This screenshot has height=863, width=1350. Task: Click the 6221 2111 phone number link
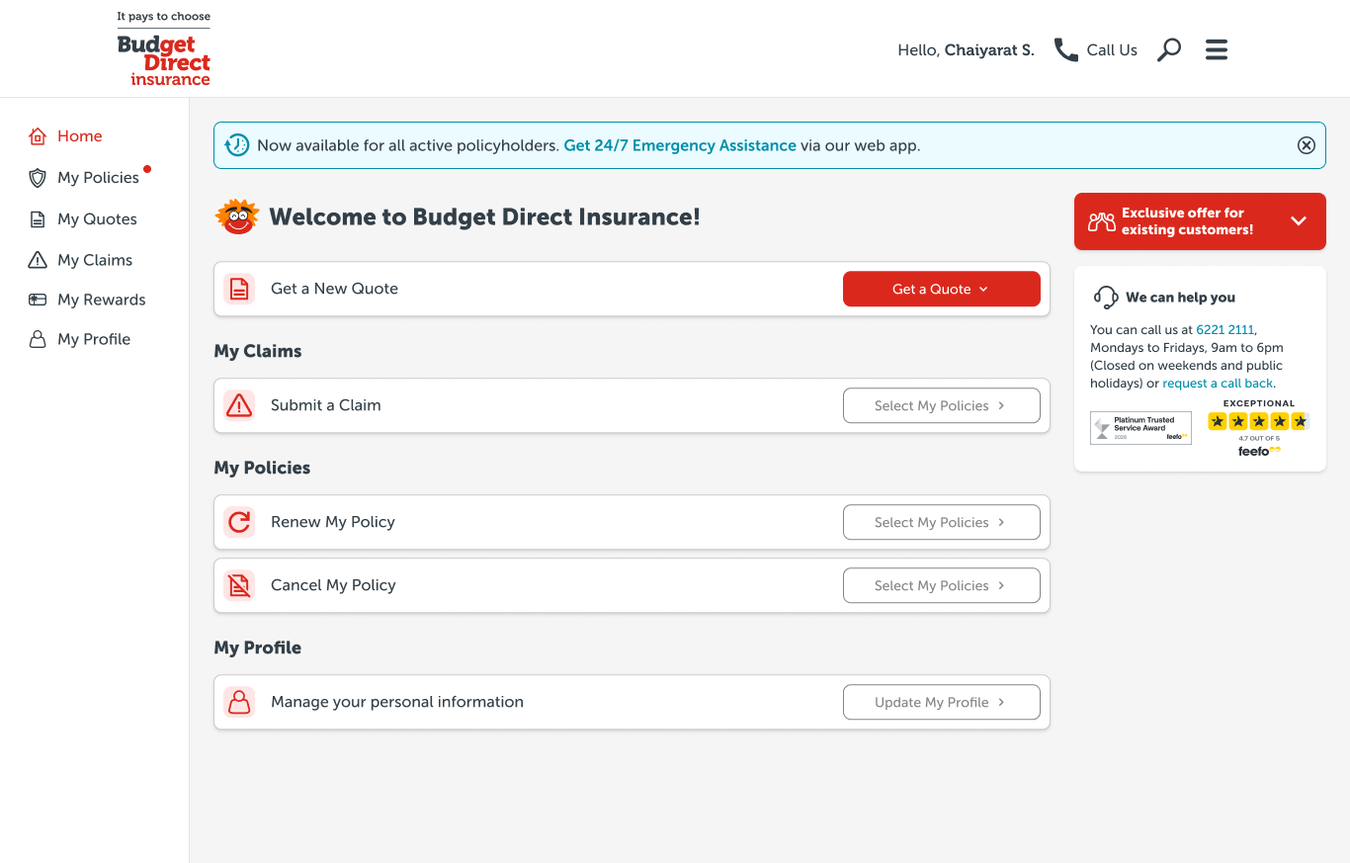click(x=1225, y=330)
